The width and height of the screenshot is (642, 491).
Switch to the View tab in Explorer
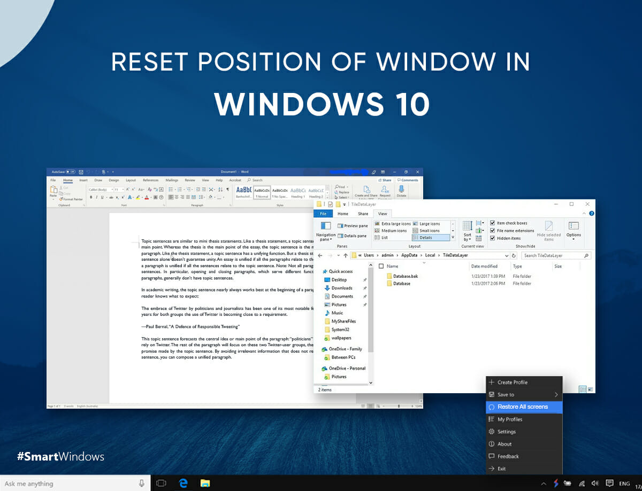382,213
